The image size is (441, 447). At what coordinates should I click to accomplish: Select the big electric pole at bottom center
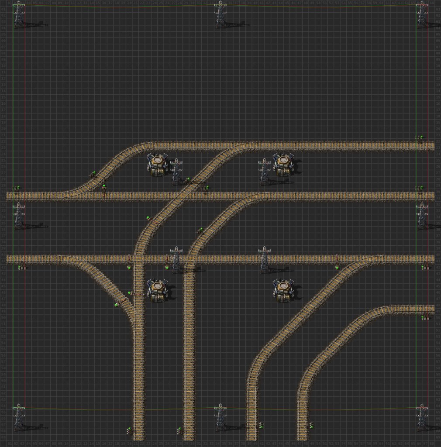[220, 417]
